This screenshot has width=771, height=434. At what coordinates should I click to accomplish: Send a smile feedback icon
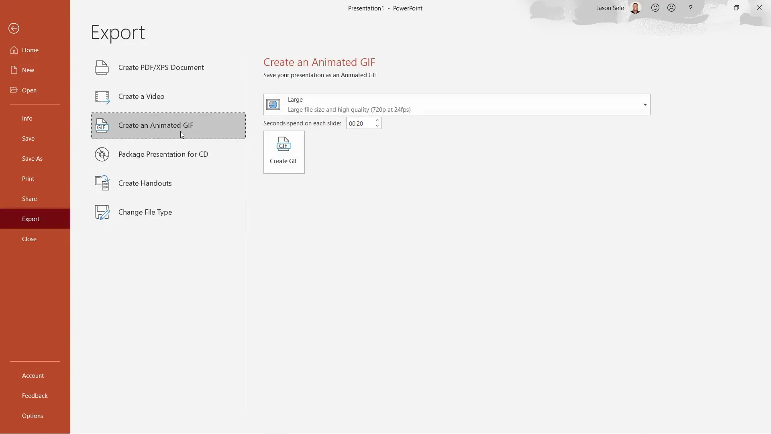click(655, 8)
